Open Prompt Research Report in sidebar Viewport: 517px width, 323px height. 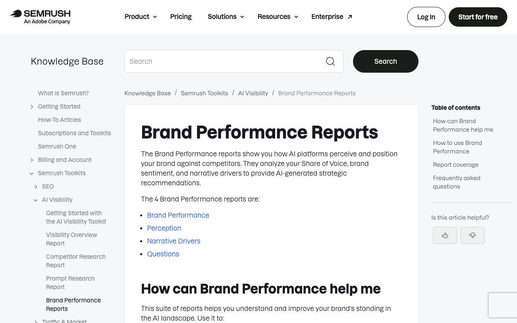coord(70,283)
